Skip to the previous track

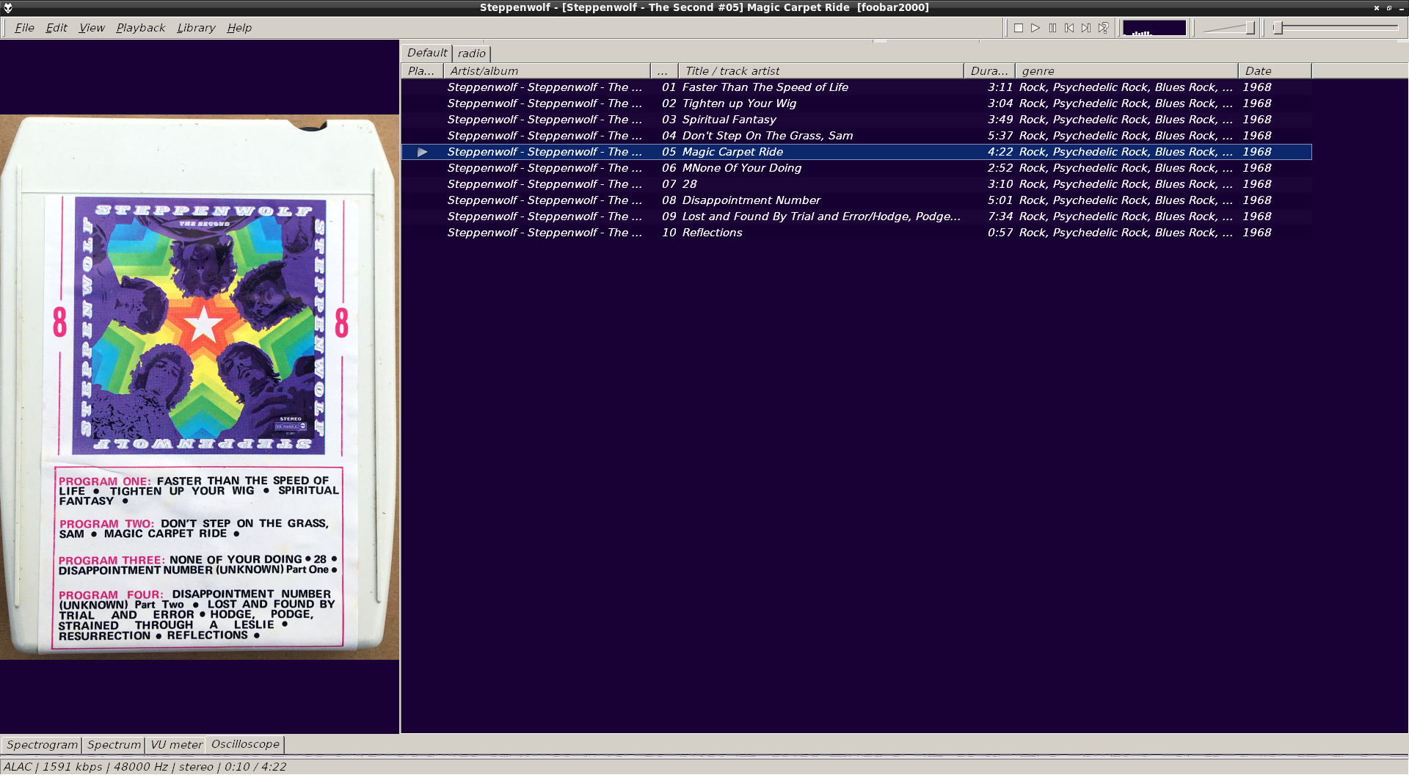(1069, 28)
